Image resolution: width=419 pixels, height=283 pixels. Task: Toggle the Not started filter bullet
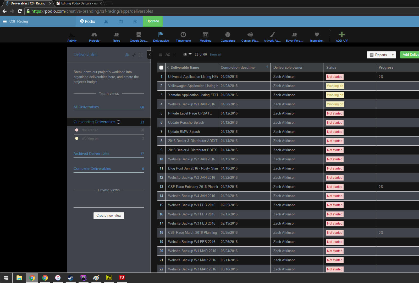point(77,130)
